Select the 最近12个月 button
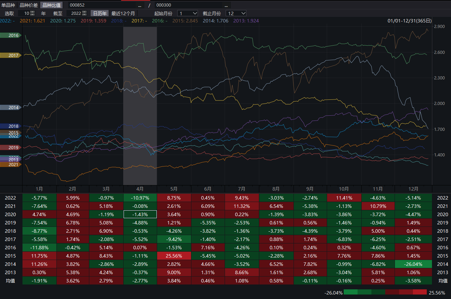451x299 pixels. [123, 13]
